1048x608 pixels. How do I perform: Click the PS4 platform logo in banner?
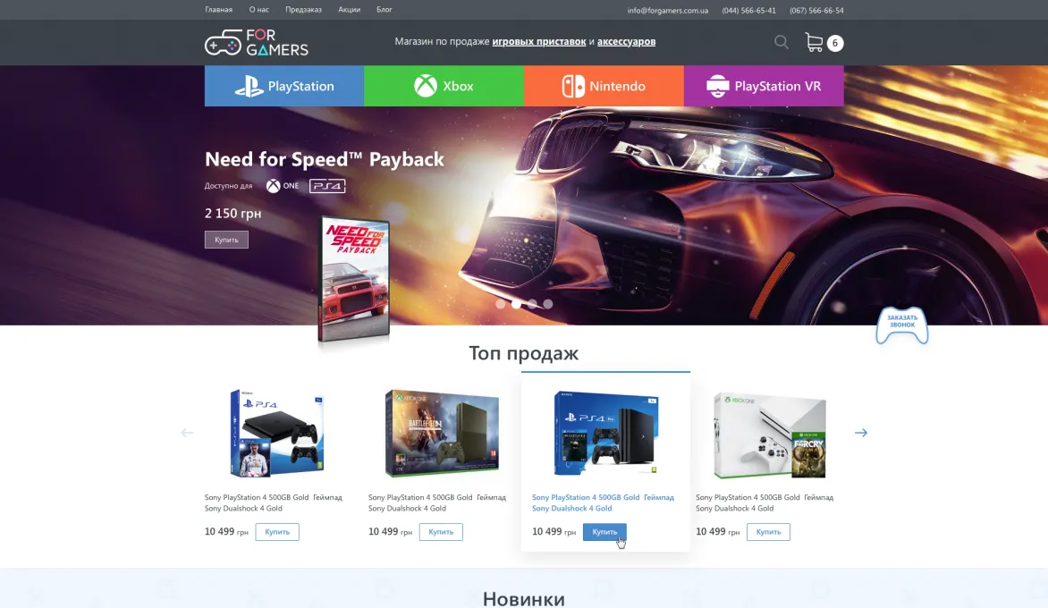(327, 186)
